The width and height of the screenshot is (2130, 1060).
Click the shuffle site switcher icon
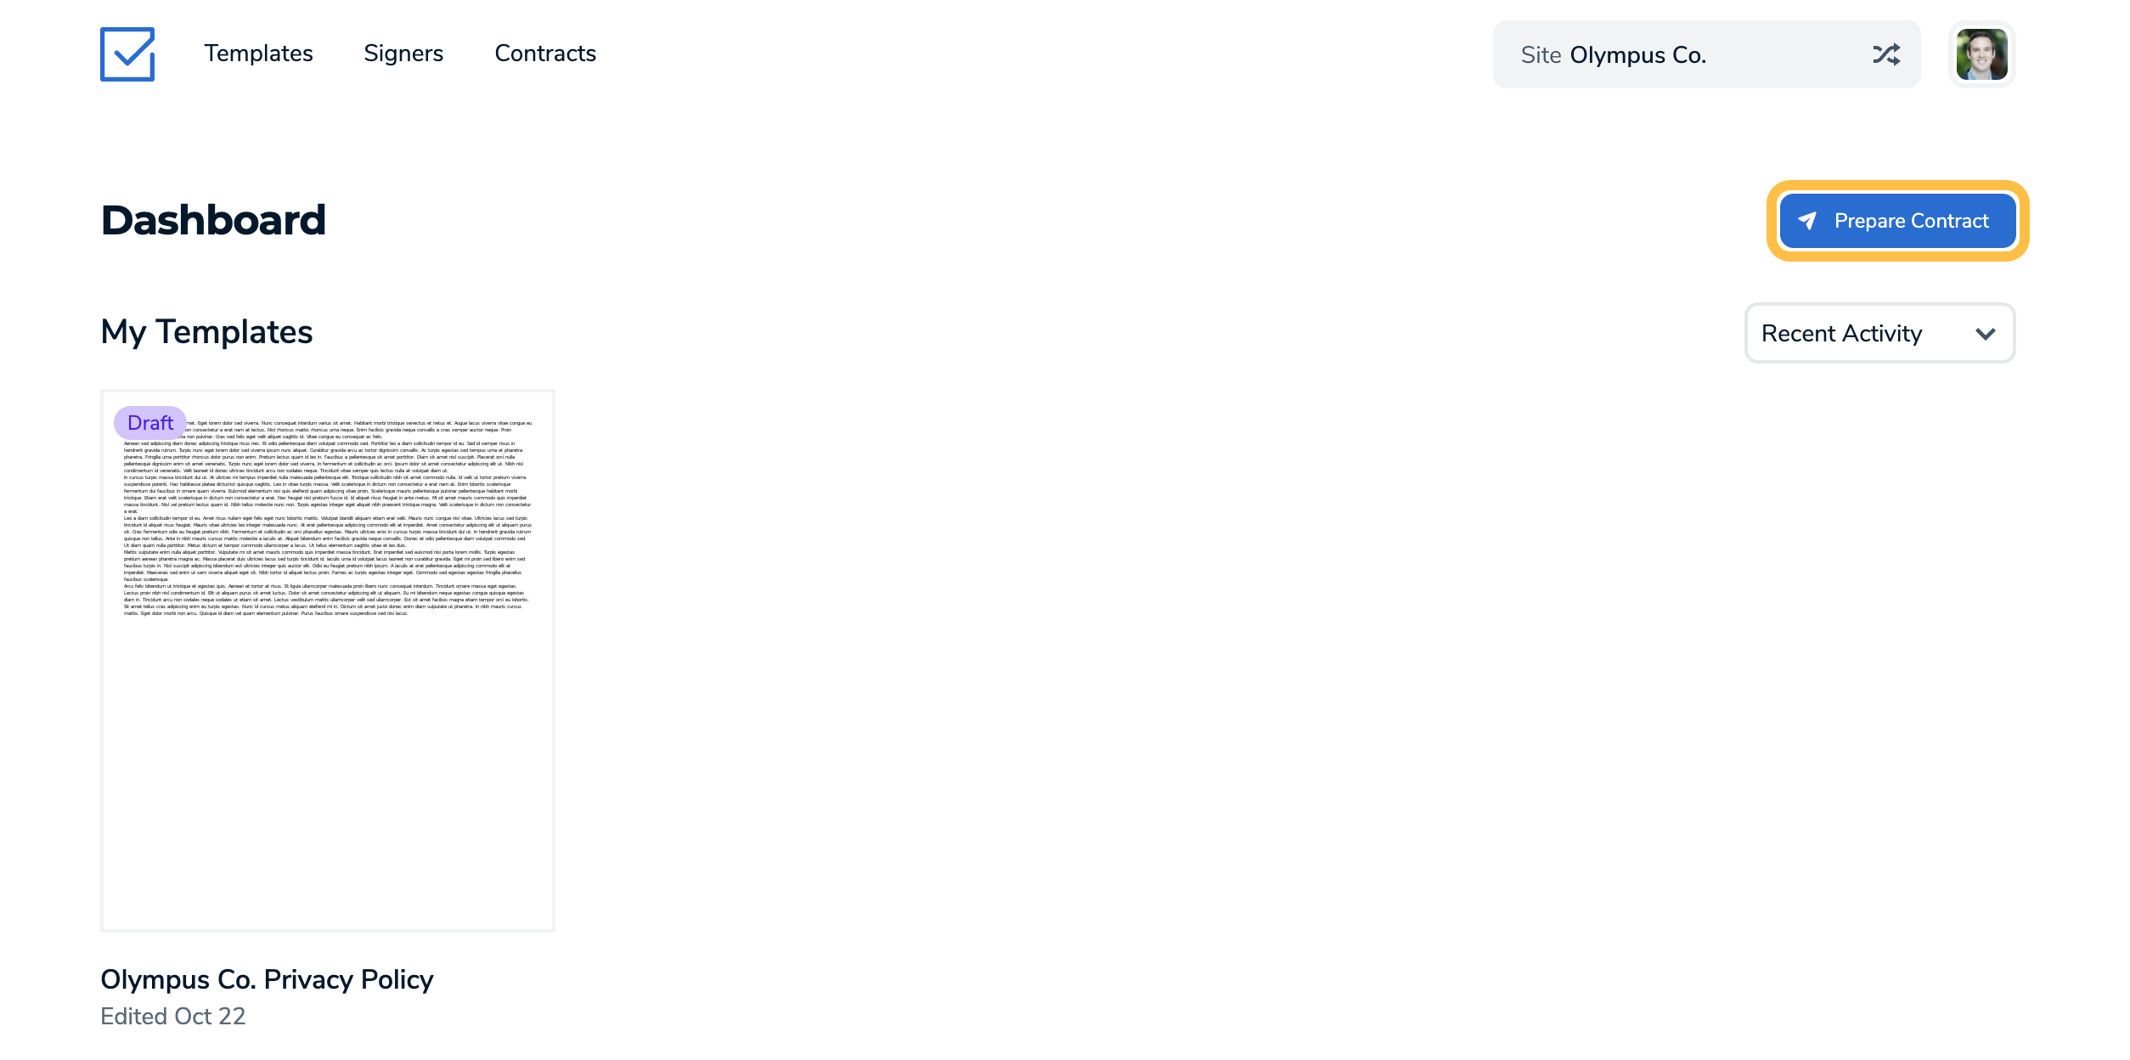(1886, 54)
